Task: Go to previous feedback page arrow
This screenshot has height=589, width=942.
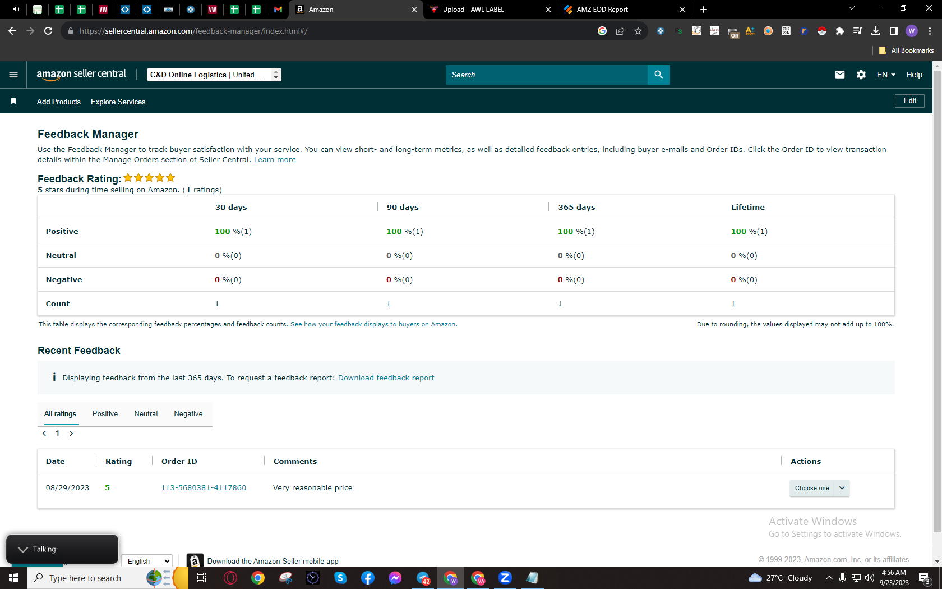Action: tap(44, 434)
